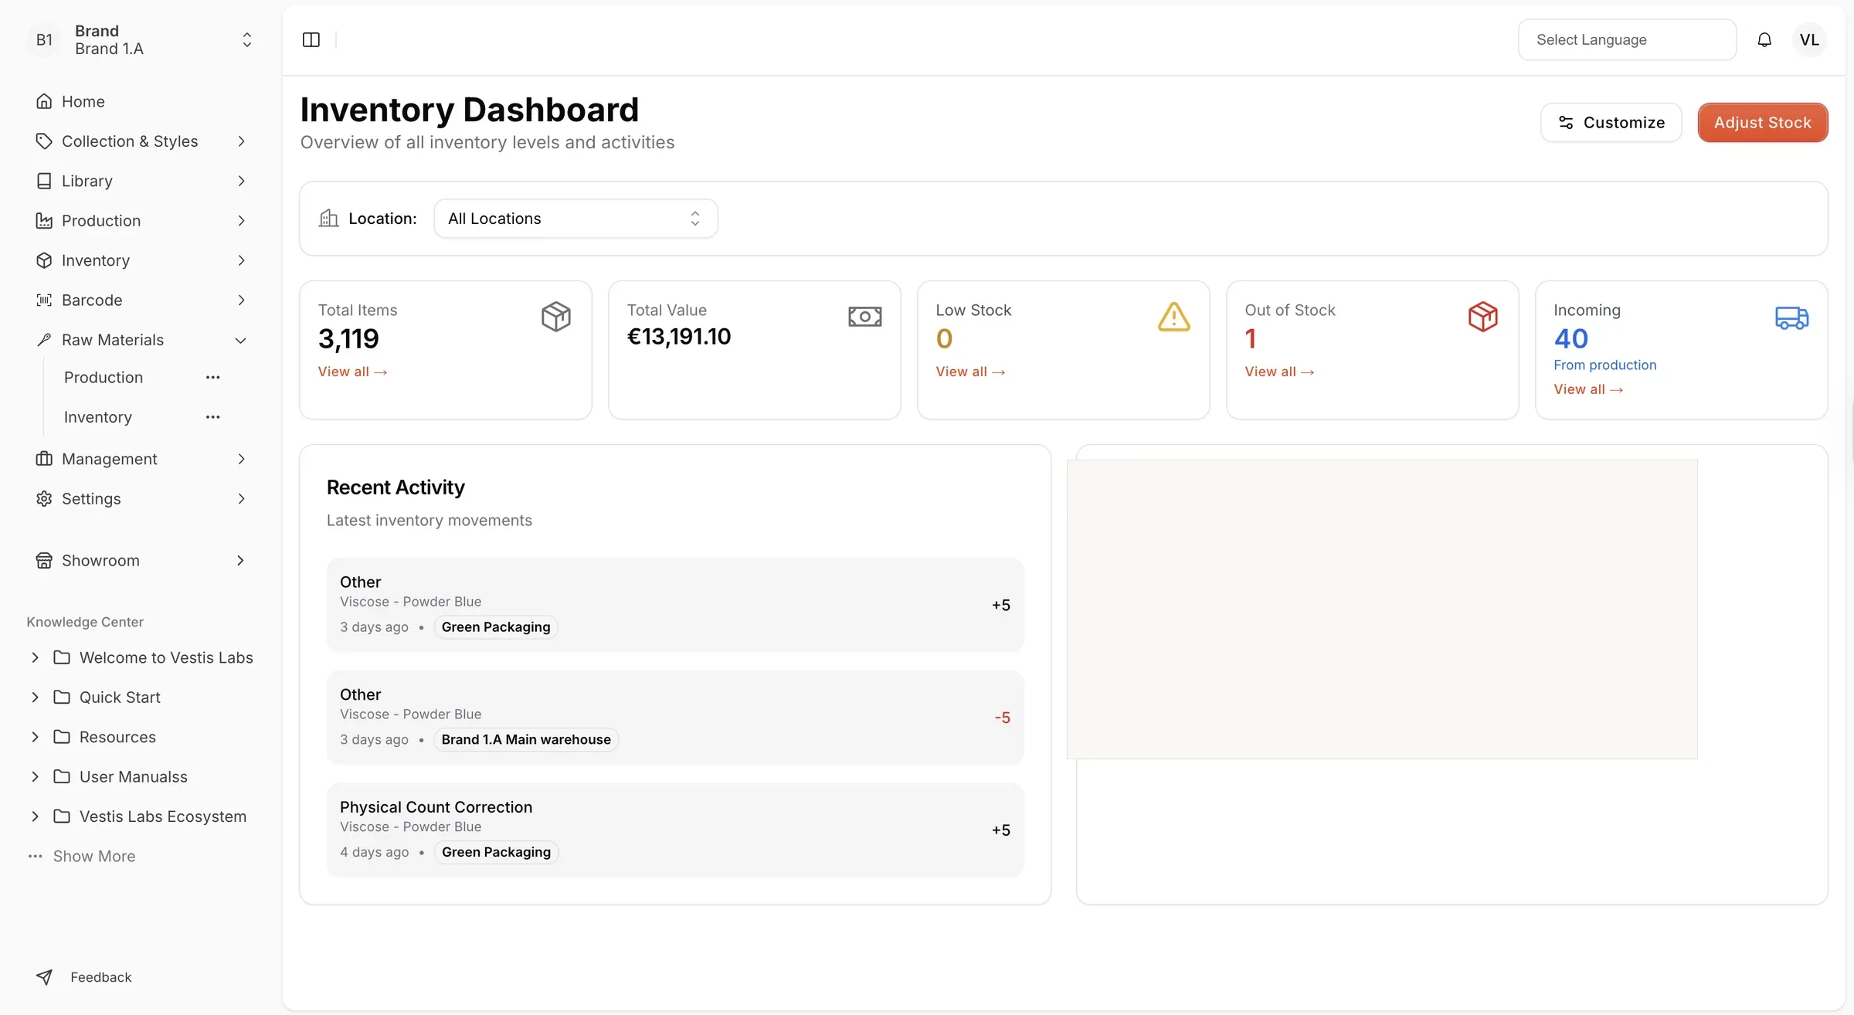Click the Out of Stock red box icon
This screenshot has width=1854, height=1015.
tap(1483, 317)
